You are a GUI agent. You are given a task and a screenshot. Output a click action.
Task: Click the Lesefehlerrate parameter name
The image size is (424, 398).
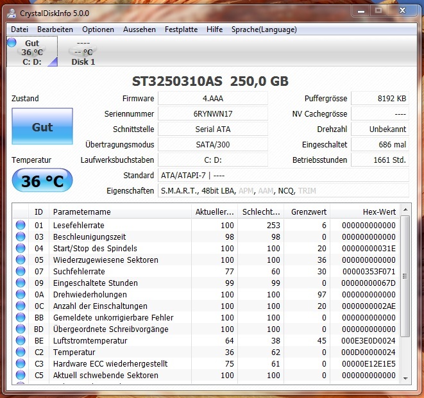tap(79, 225)
